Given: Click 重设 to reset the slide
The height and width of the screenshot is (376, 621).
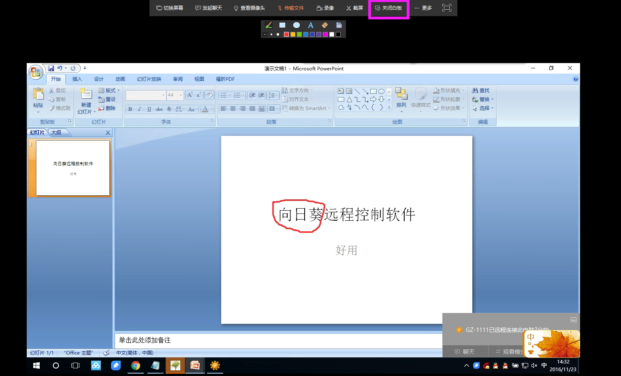Looking at the screenshot, I should (107, 99).
